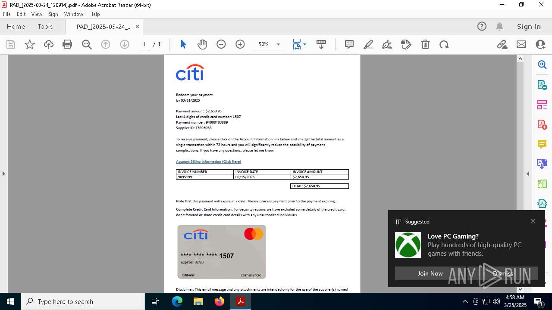552x310 pixels.
Task: Zoom out with the minus icon
Action: pos(221,44)
